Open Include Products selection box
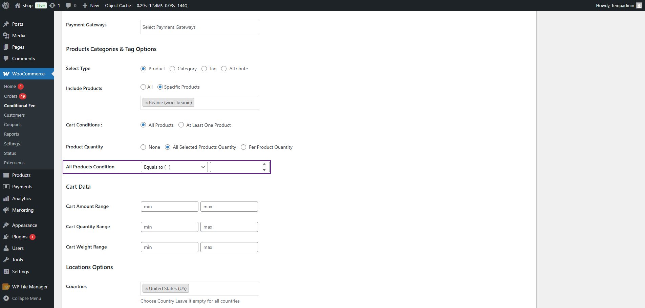The image size is (645, 308). pos(200,103)
